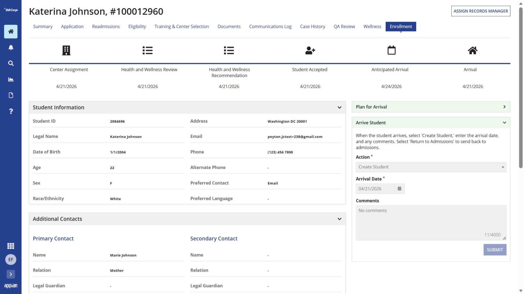Switch to the Readmissions tab
524x294 pixels.
coord(106,27)
